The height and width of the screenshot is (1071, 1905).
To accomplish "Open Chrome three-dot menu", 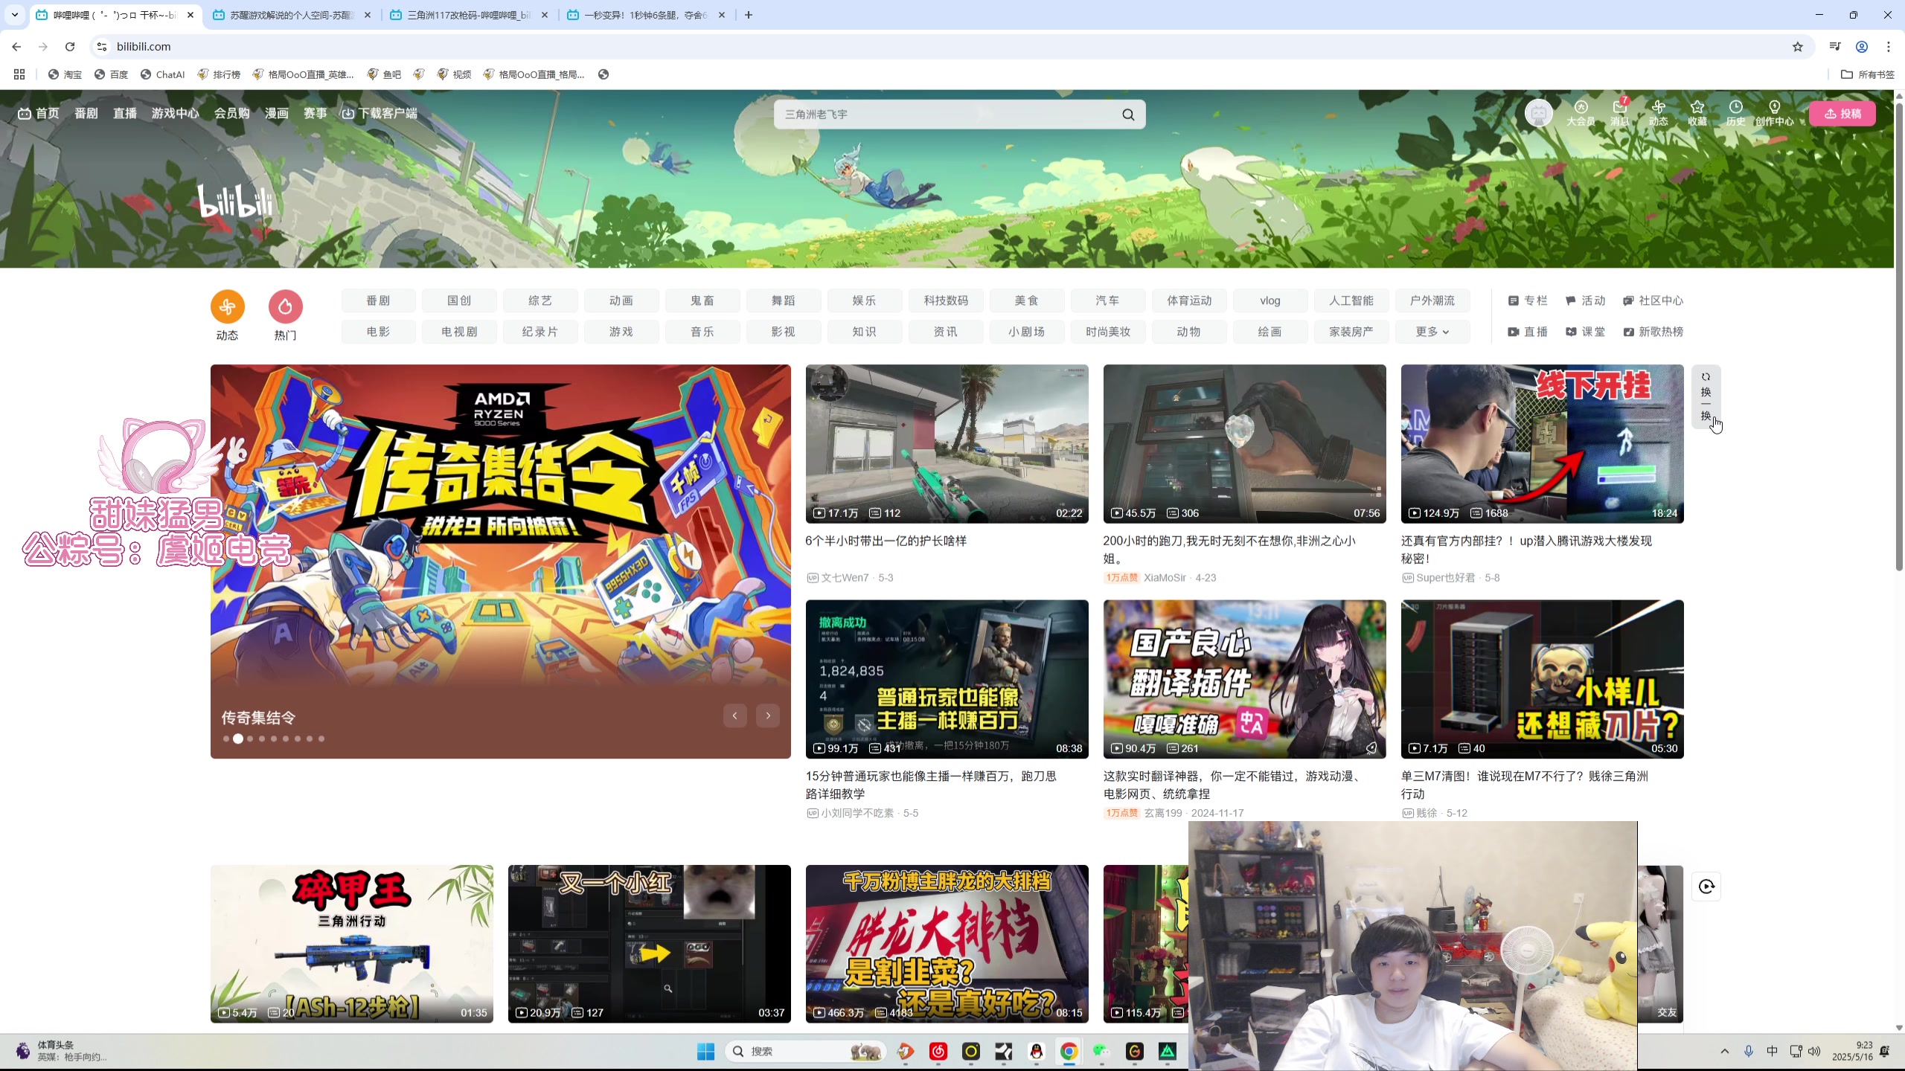I will (1888, 47).
